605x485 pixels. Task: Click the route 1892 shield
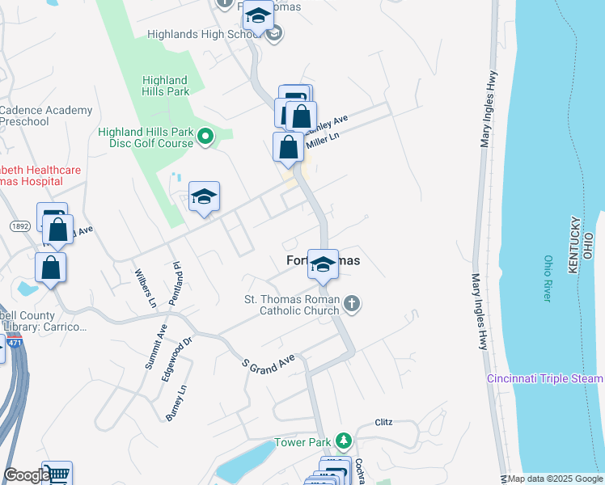click(20, 226)
